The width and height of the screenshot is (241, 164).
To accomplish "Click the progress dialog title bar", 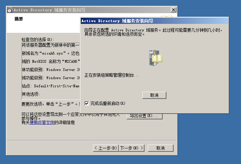I will 155,21.
